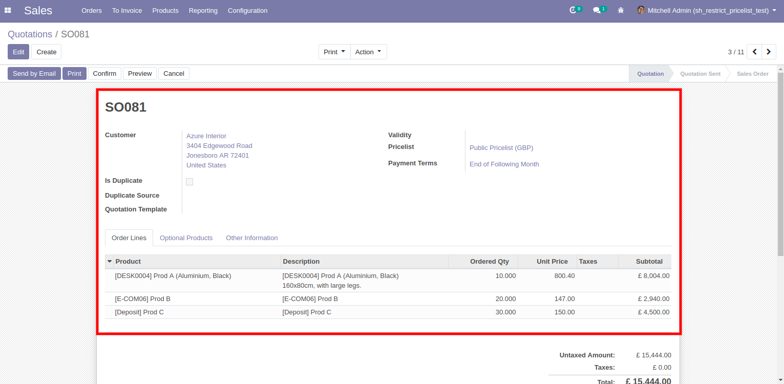Open End of Following Month payment terms

[x=504, y=164]
